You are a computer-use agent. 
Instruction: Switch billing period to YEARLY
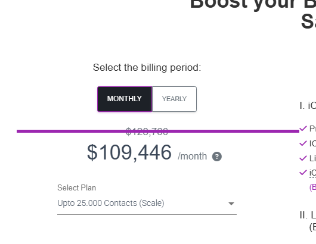(174, 99)
